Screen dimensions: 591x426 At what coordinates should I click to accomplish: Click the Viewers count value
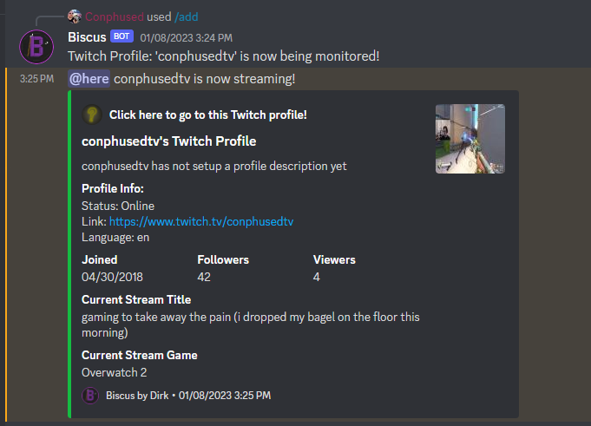click(317, 276)
